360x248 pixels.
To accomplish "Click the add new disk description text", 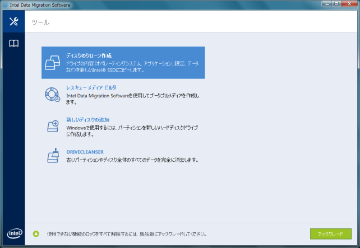I will coord(132,131).
